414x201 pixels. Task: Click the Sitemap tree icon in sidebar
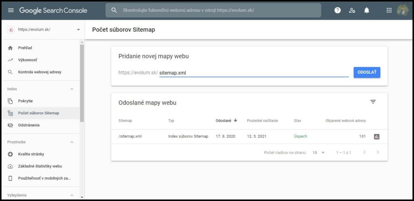tap(10, 113)
